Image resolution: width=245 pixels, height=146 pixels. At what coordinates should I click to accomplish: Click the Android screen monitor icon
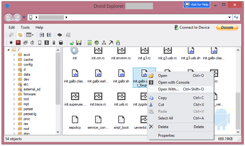click(x=90, y=43)
